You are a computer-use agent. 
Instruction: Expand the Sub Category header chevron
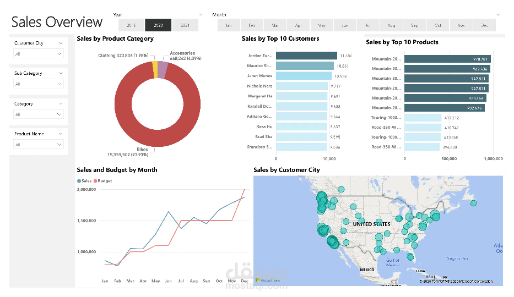point(61,73)
